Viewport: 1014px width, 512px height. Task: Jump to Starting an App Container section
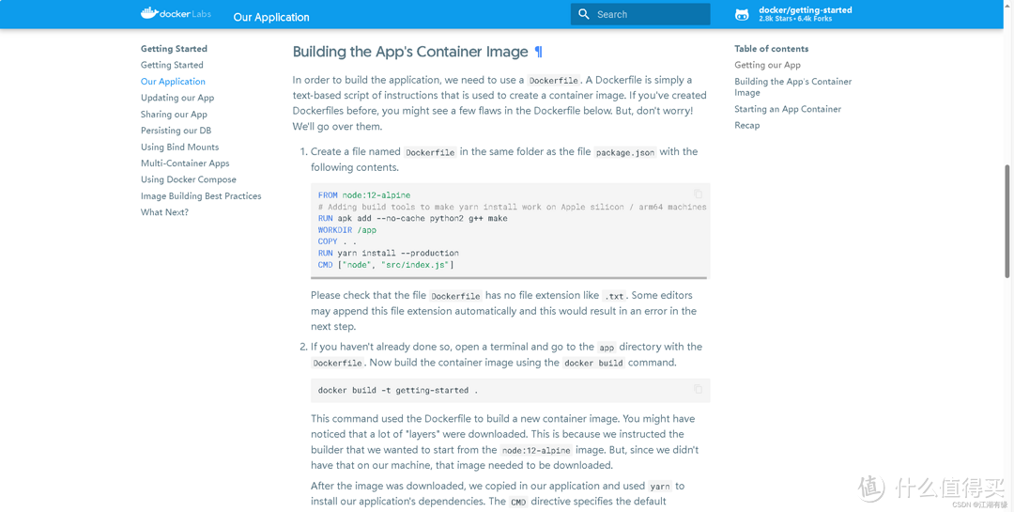(x=788, y=109)
